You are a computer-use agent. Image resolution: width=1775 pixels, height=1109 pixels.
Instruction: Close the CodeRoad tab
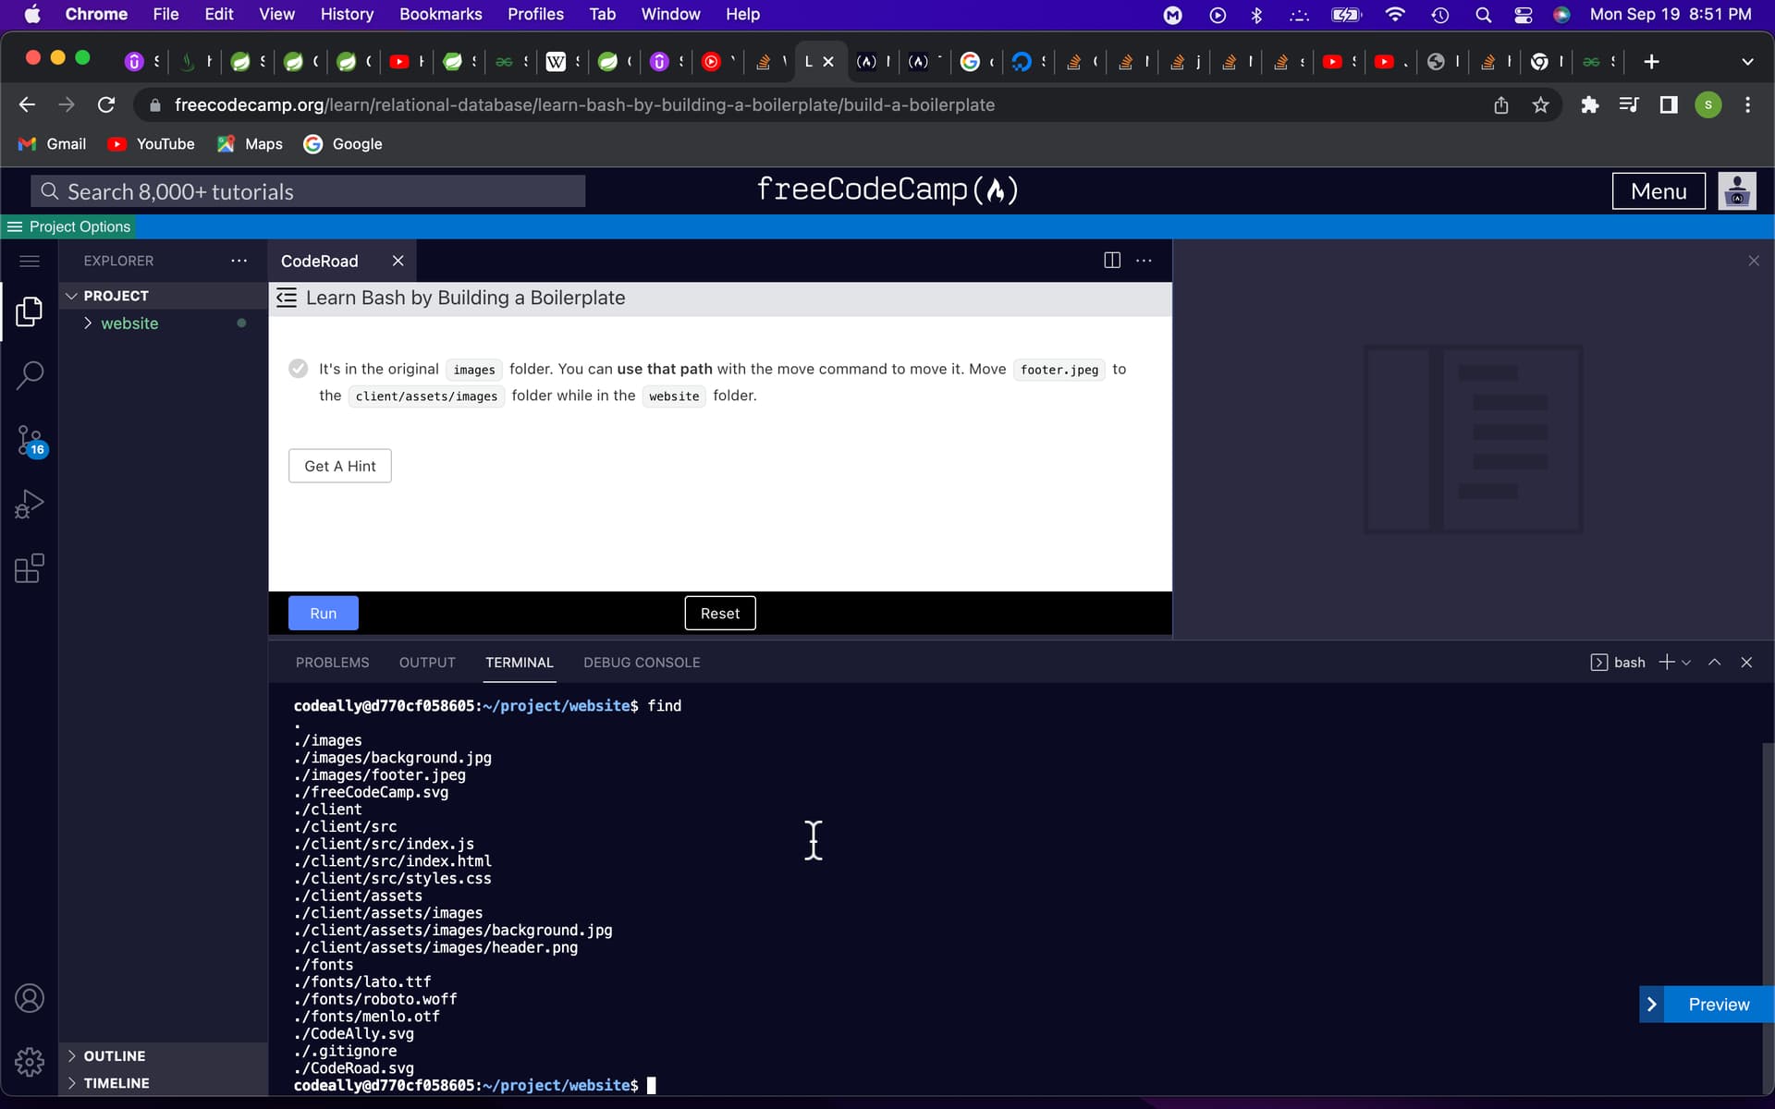pyautogui.click(x=398, y=261)
